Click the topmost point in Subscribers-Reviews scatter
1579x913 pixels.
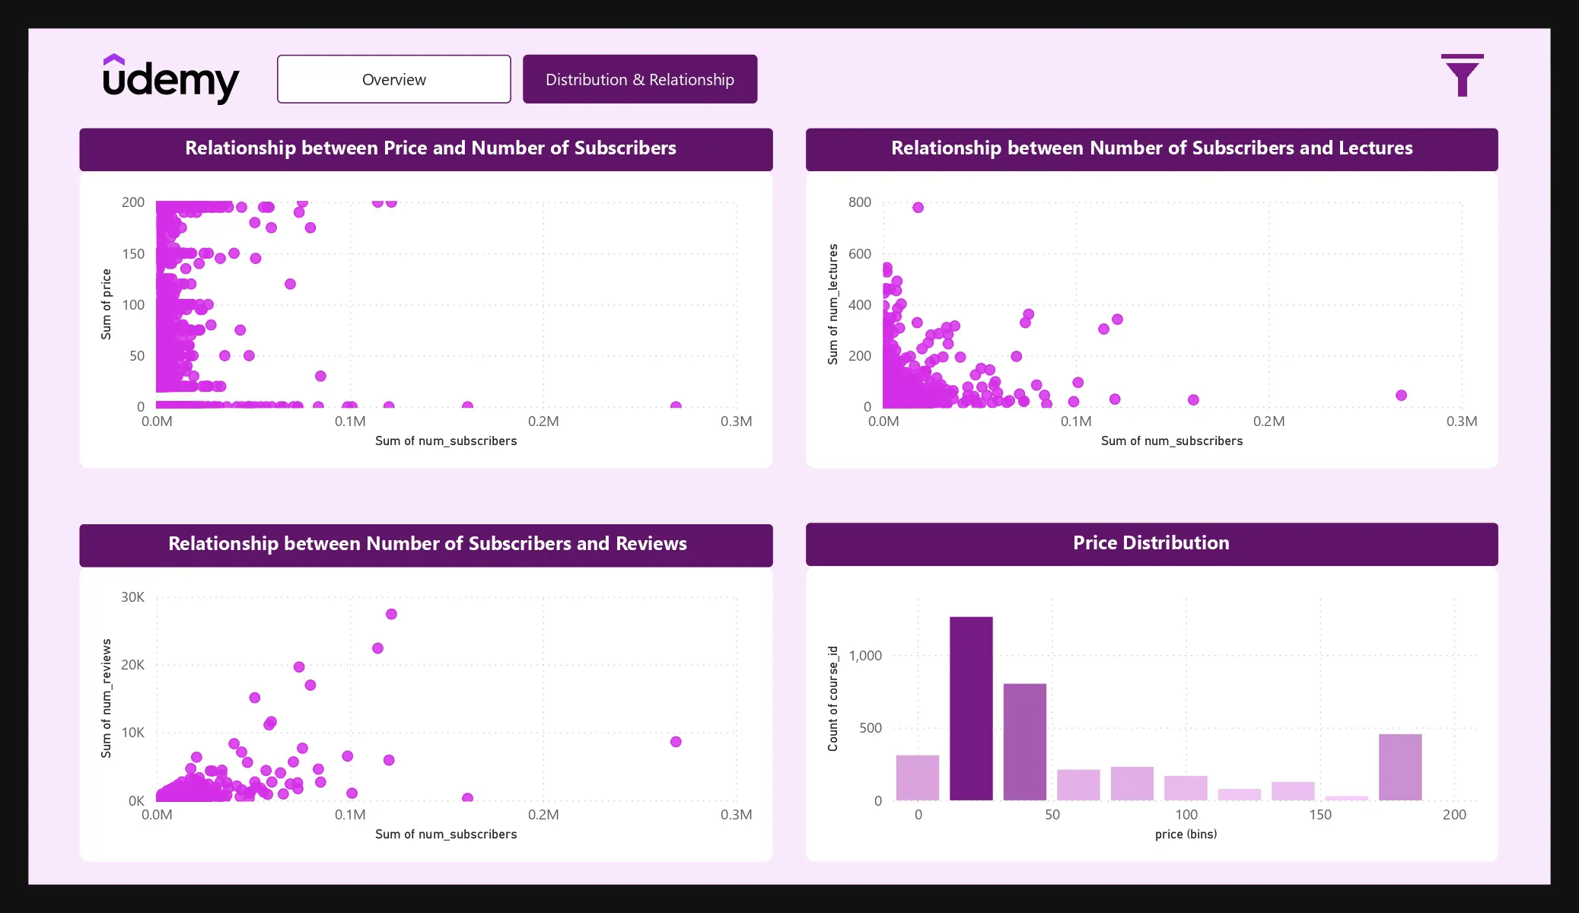(391, 614)
